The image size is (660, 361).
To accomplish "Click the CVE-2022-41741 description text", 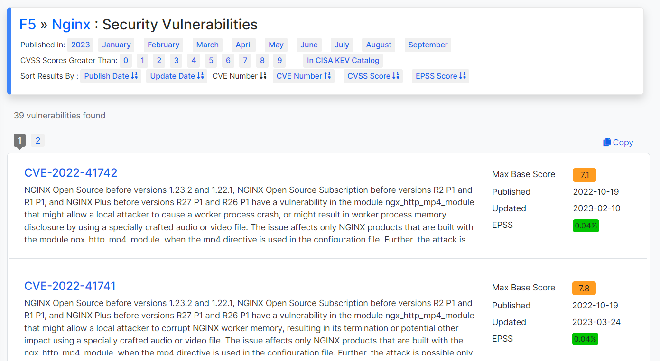I will (x=249, y=328).
